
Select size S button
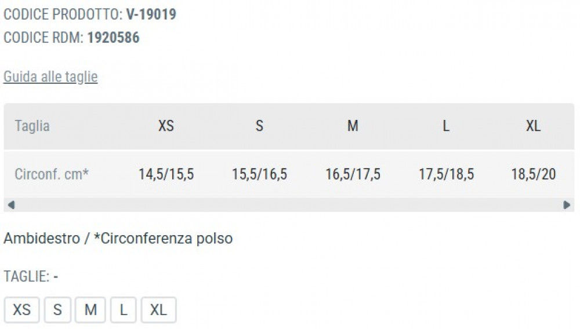point(57,310)
